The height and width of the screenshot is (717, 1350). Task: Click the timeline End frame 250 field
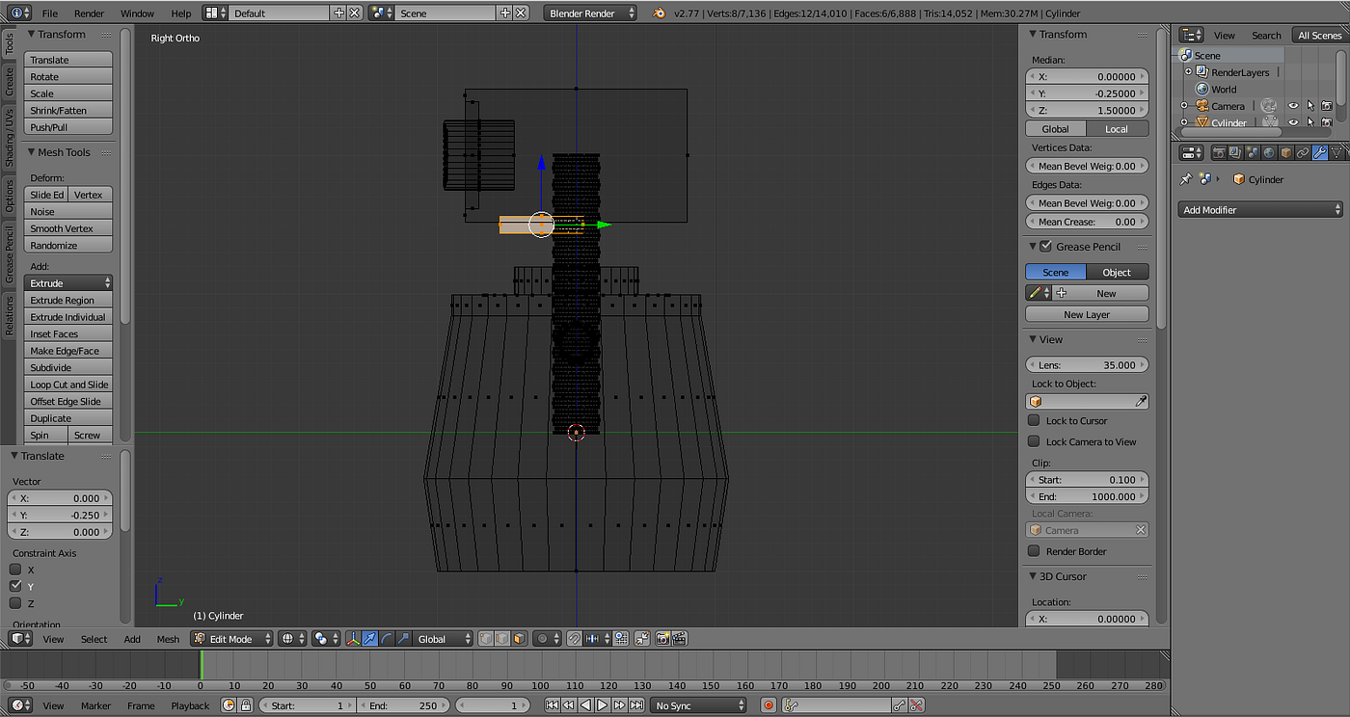coord(403,705)
